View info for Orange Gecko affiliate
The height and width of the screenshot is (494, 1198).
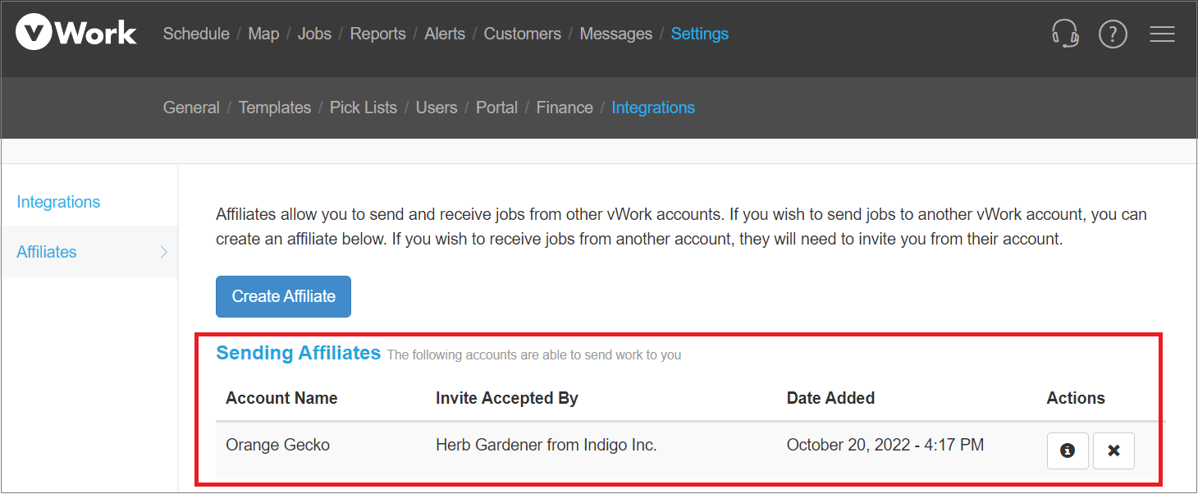[x=1068, y=451]
